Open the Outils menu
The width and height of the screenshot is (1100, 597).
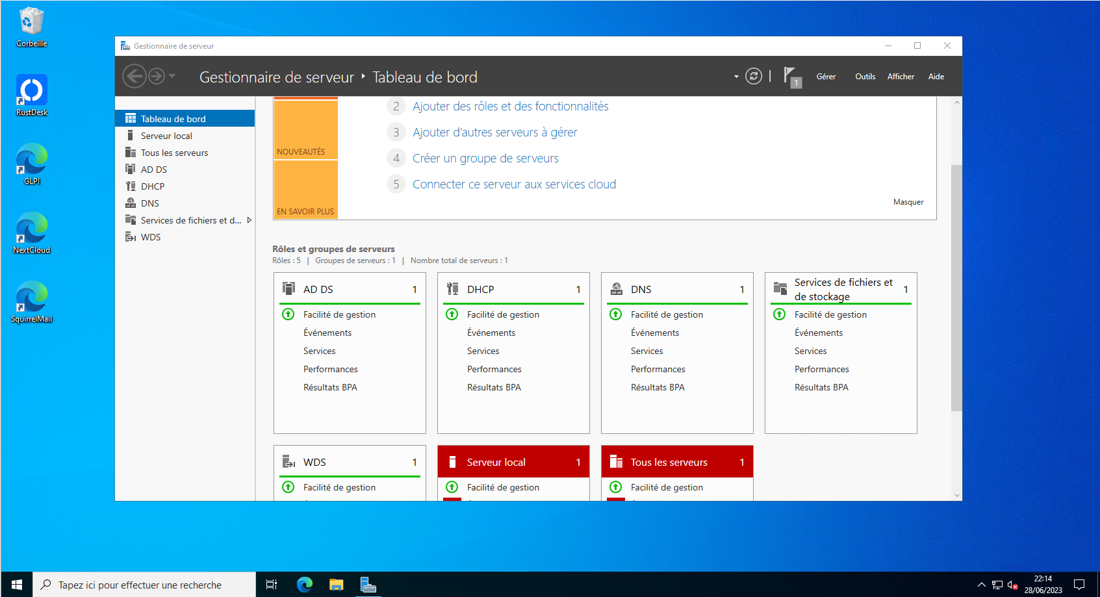pos(865,77)
